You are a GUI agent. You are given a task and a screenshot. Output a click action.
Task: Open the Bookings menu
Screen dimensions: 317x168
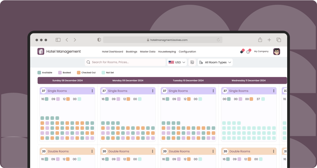click(131, 51)
